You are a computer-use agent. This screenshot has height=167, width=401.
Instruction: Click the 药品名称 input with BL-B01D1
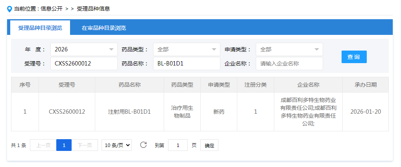(x=187, y=64)
